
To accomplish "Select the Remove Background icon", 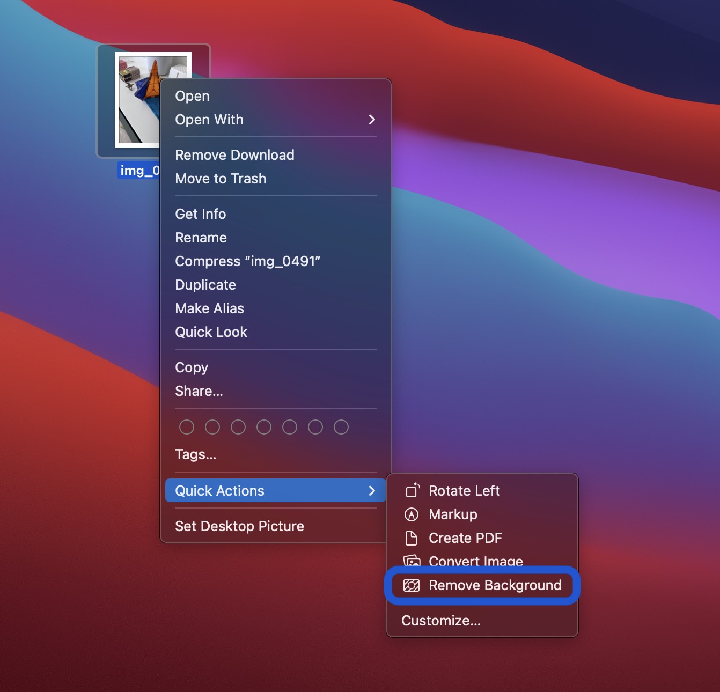I will coord(412,585).
